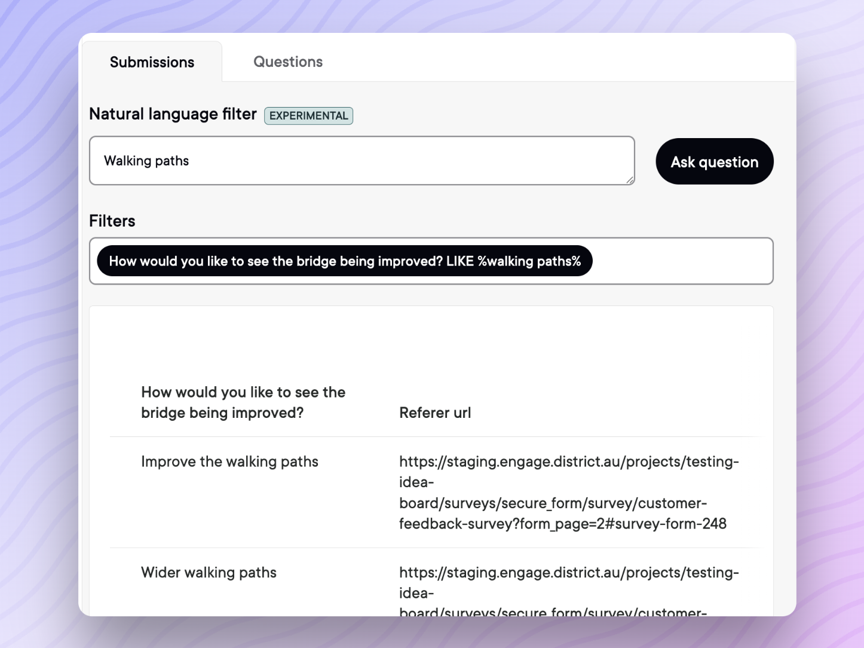Select the "Improve the walking paths" response

click(229, 461)
